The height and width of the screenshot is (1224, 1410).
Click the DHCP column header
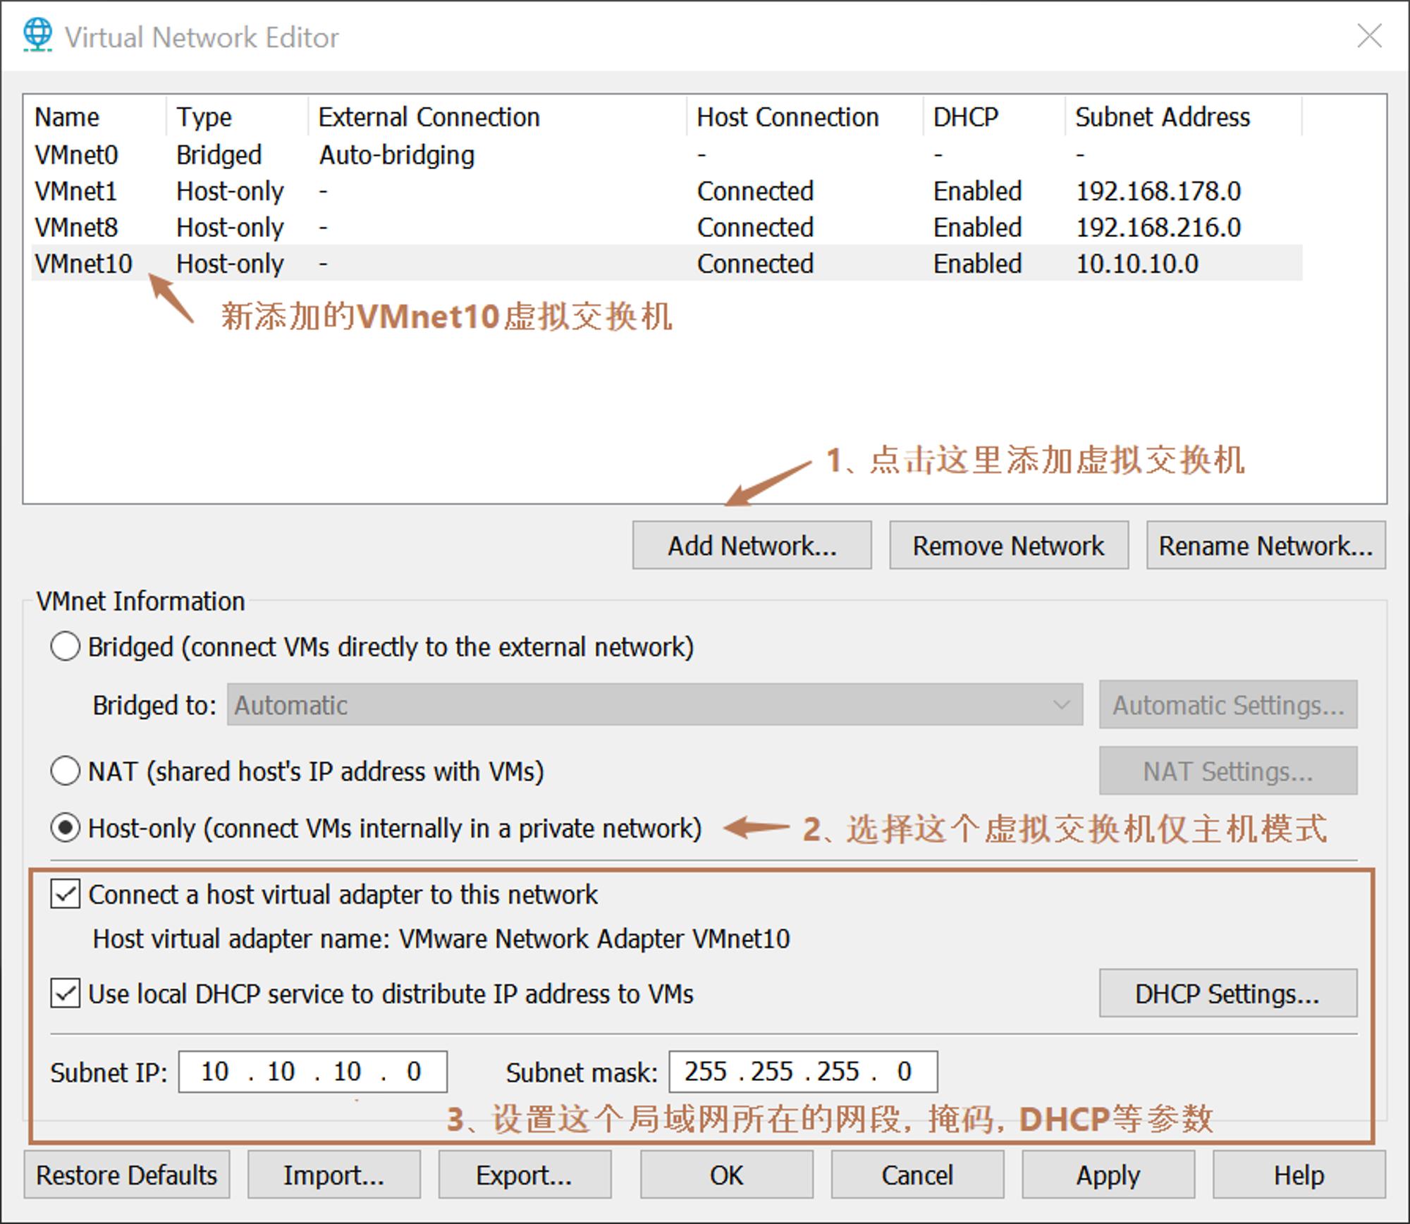coord(965,116)
